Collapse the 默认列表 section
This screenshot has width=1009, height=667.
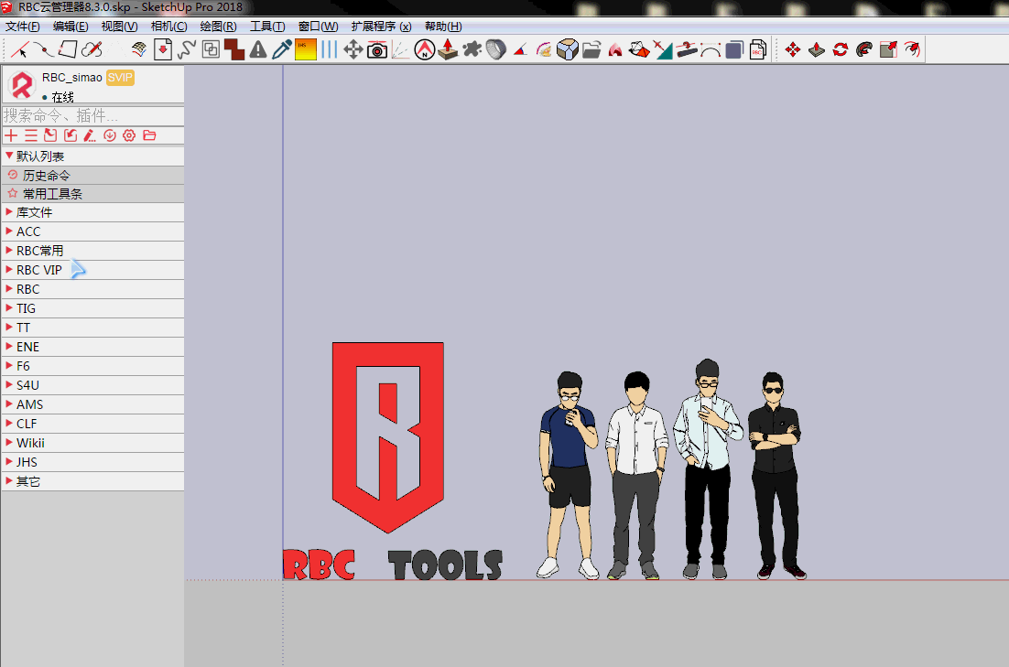click(x=40, y=156)
